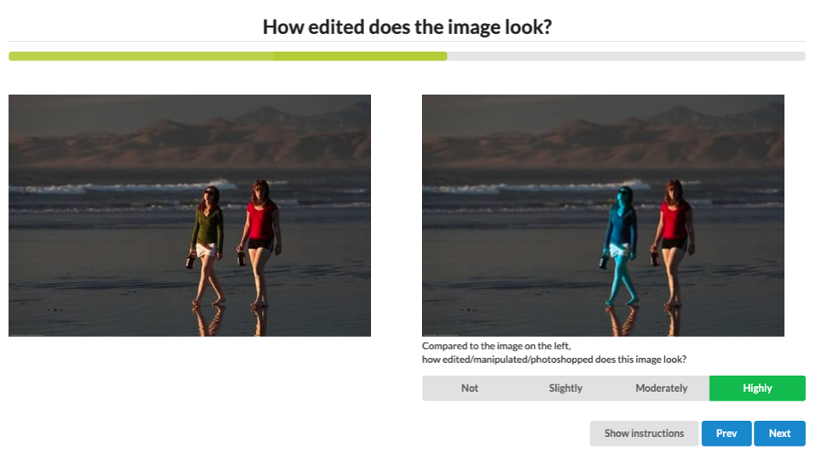816x461 pixels.
Task: Go back with the Prev button
Action: pyautogui.click(x=726, y=434)
